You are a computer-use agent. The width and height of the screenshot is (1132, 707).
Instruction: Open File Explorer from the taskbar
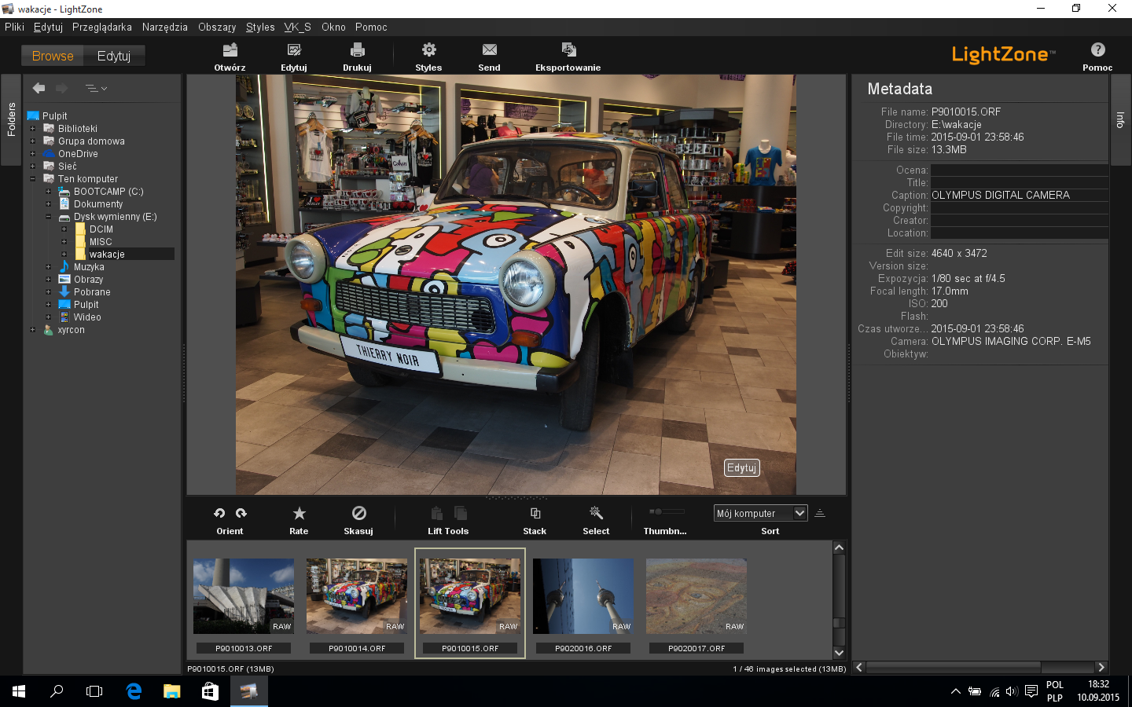pyautogui.click(x=171, y=691)
